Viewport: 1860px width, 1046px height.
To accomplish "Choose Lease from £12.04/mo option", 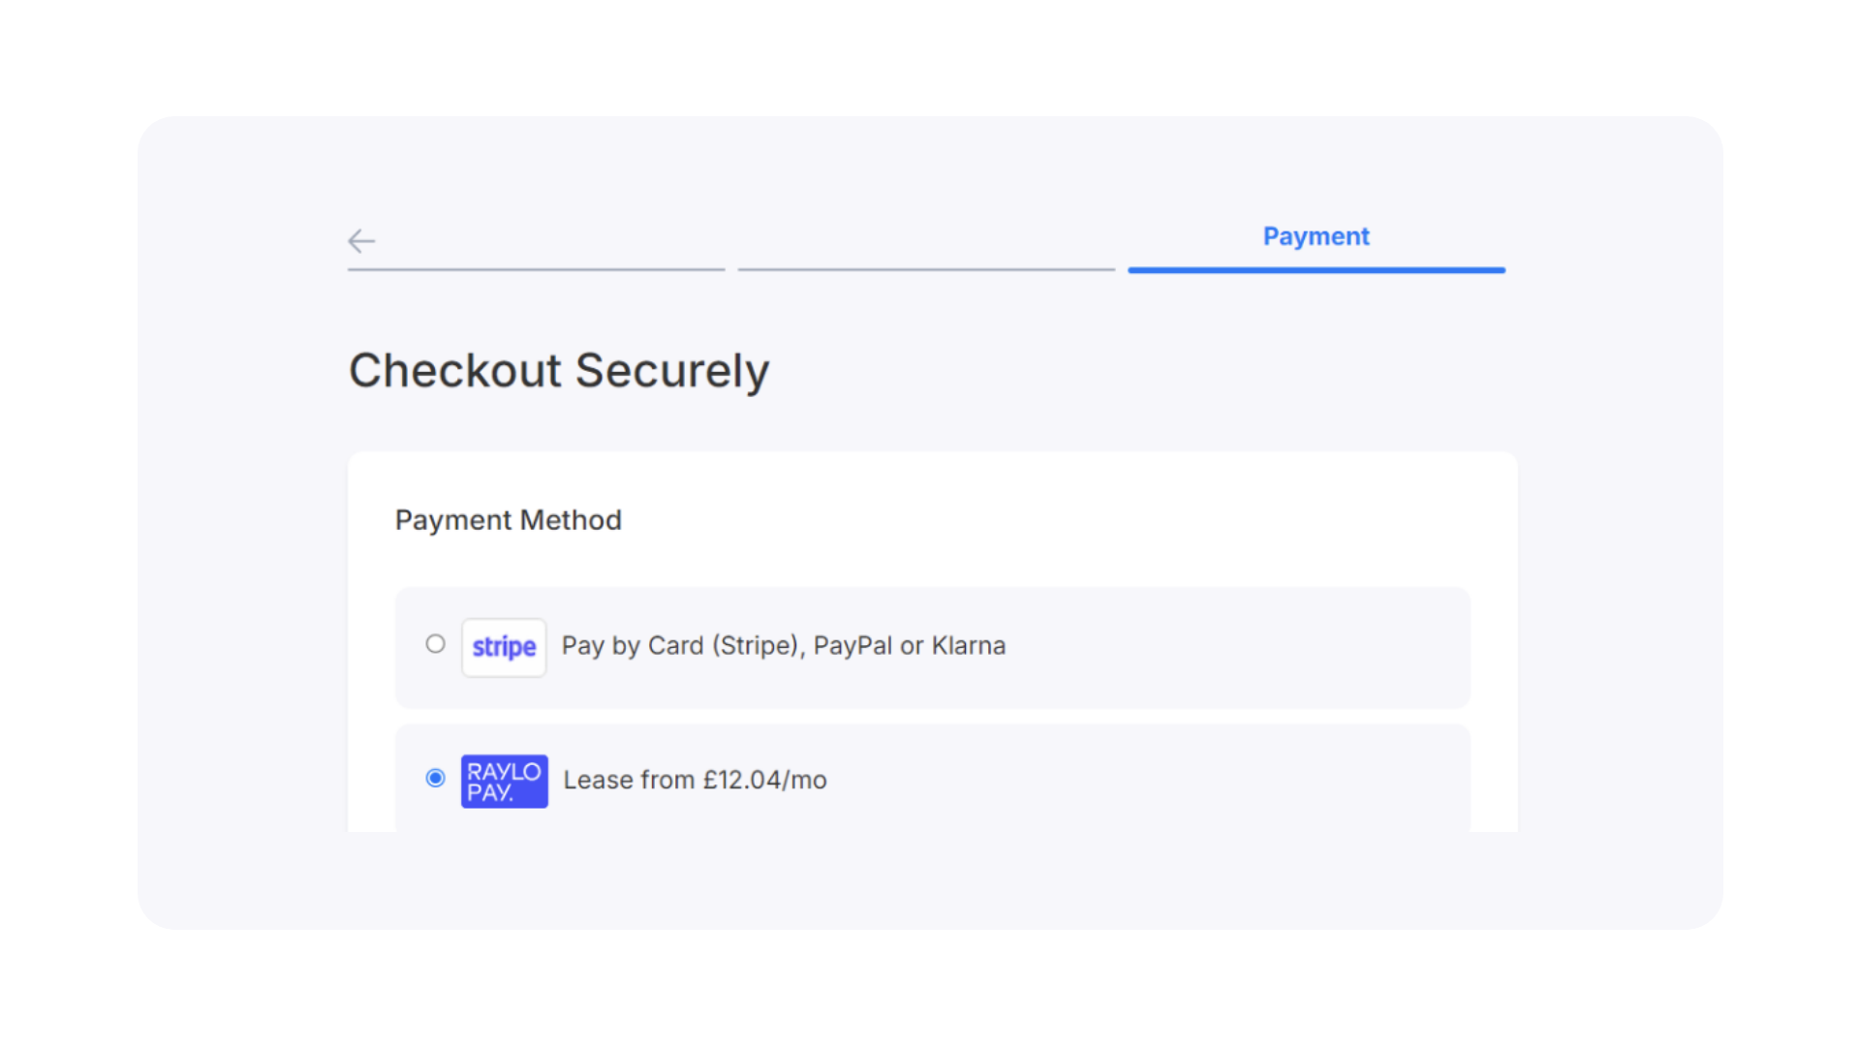I will [x=695, y=780].
